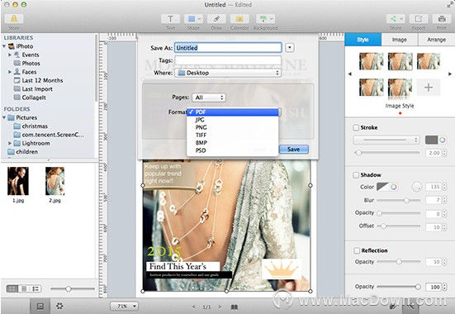Collapse the Pictures folder
This screenshot has width=455, height=314.
tap(4, 117)
